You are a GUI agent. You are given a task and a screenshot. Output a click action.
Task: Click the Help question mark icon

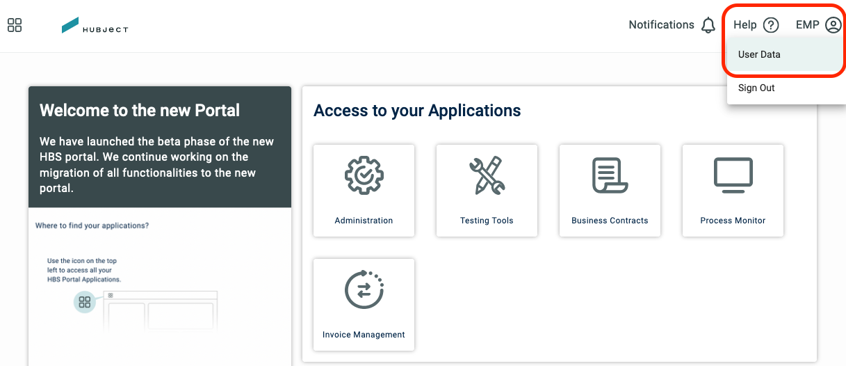[771, 25]
